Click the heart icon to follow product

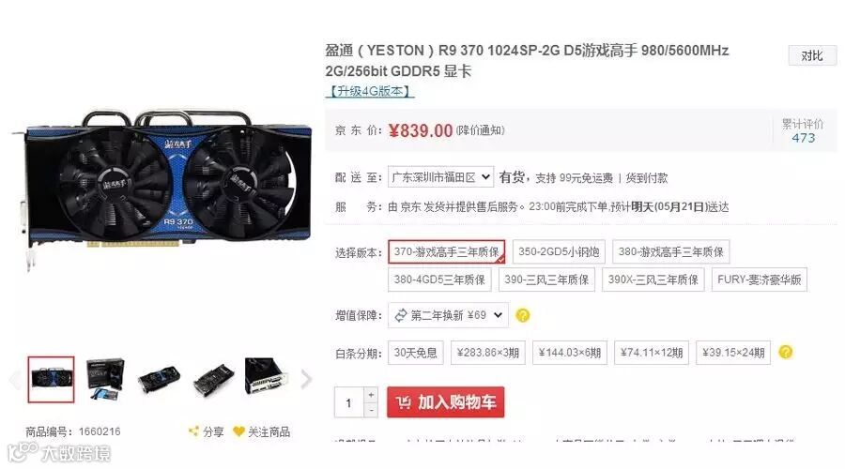pos(238,431)
